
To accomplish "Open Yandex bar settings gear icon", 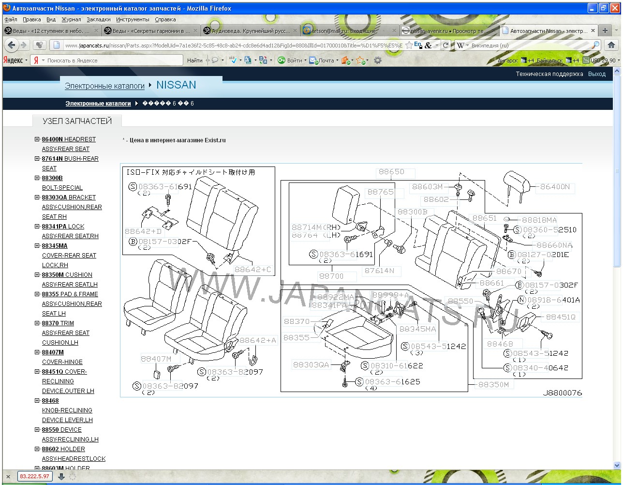I will [378, 60].
